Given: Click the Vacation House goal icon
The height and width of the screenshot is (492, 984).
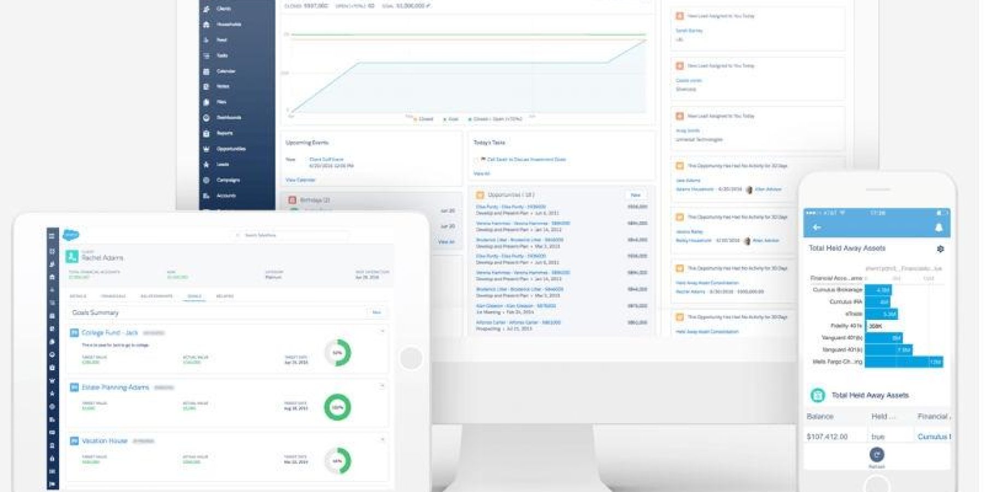Looking at the screenshot, I should (74, 441).
